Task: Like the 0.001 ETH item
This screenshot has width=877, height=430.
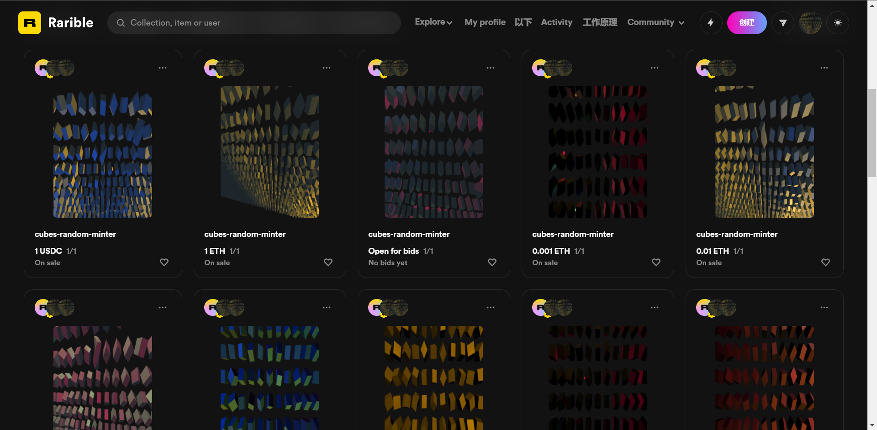Action: [656, 262]
